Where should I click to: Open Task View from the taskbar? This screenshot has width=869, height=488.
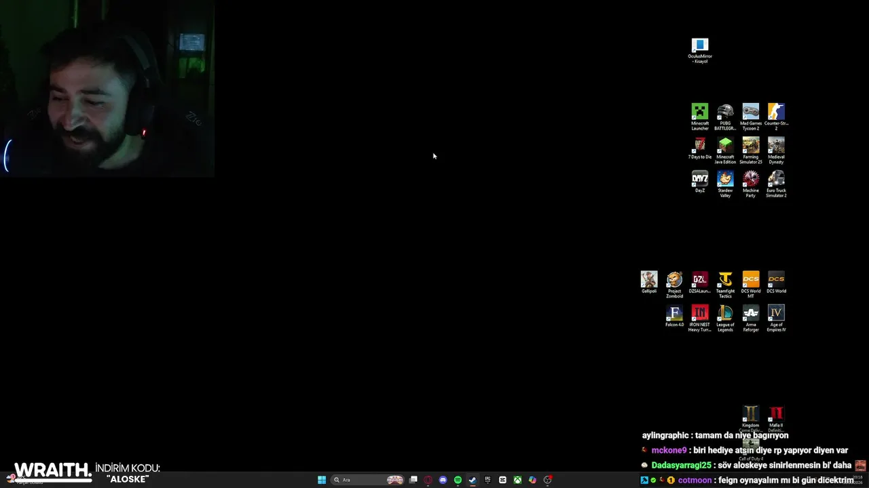(x=413, y=480)
